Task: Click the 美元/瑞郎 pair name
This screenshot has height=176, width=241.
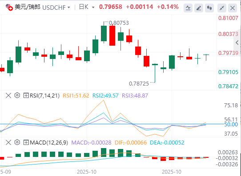Action: (x=28, y=7)
